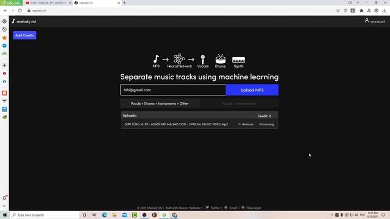
Task: Open the browser profile icon
Action: pos(377,11)
